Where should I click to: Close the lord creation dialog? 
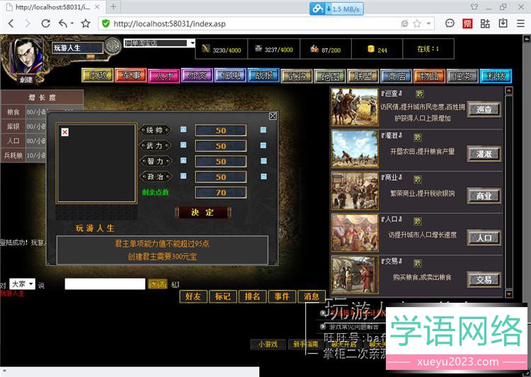(273, 116)
